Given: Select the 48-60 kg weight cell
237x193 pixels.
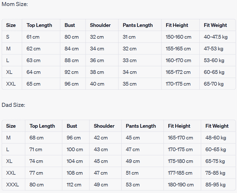Looking at the screenshot, I should pos(215,138).
